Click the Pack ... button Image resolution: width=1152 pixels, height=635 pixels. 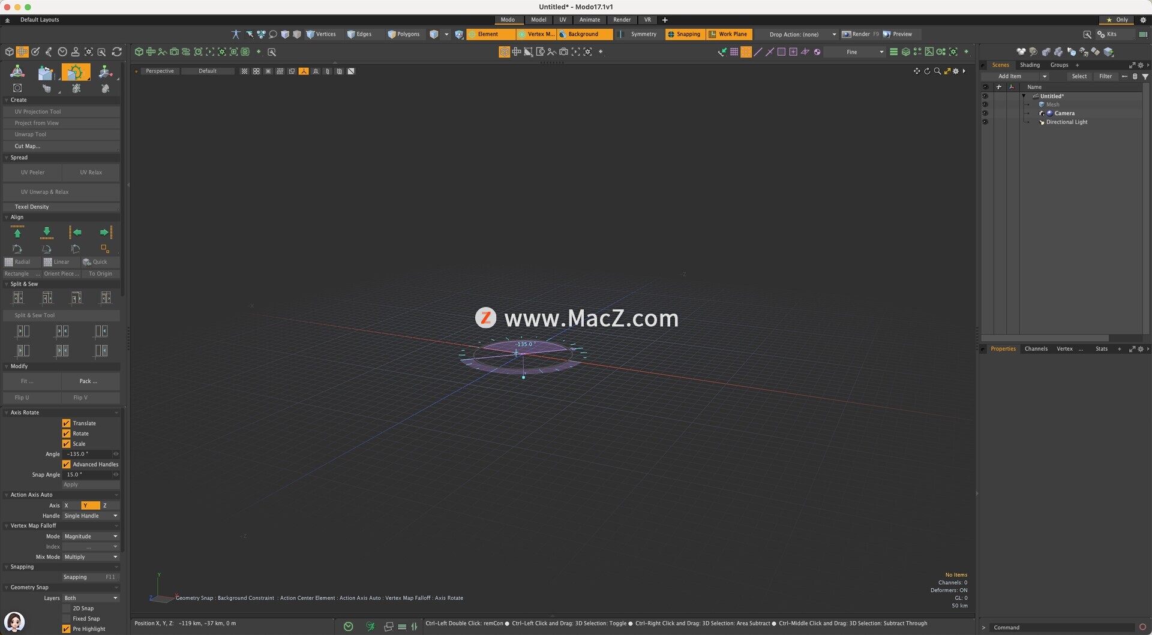(91, 381)
